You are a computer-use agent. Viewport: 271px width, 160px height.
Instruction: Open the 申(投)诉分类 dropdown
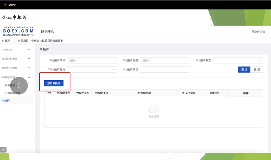click(92, 70)
